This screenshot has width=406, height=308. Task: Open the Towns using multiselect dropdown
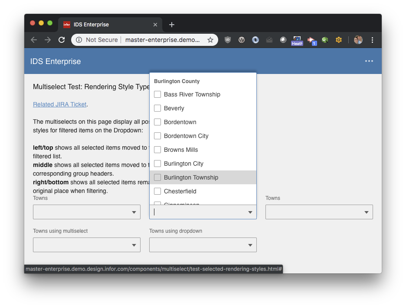[x=87, y=245]
